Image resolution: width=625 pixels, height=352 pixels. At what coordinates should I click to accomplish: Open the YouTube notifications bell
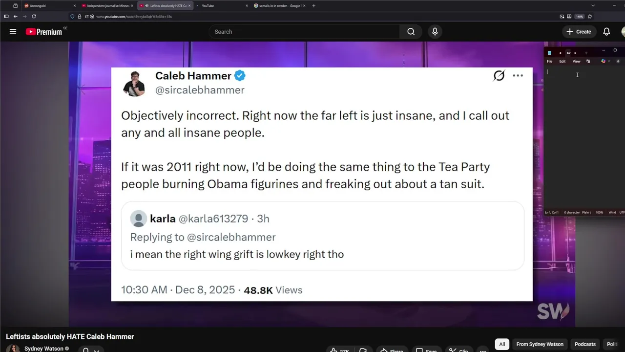[x=606, y=32]
